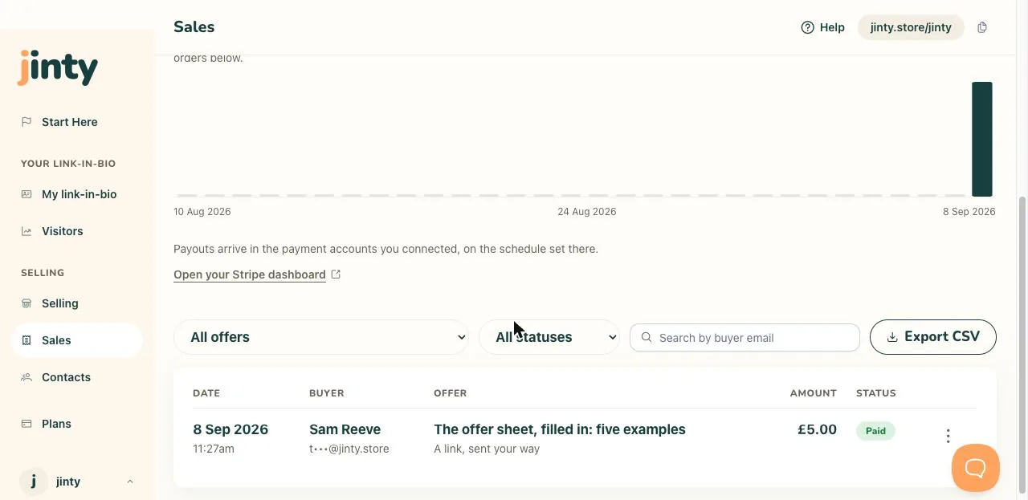The height and width of the screenshot is (500, 1028).
Task: Open the orange chat support bubble
Action: click(x=976, y=468)
